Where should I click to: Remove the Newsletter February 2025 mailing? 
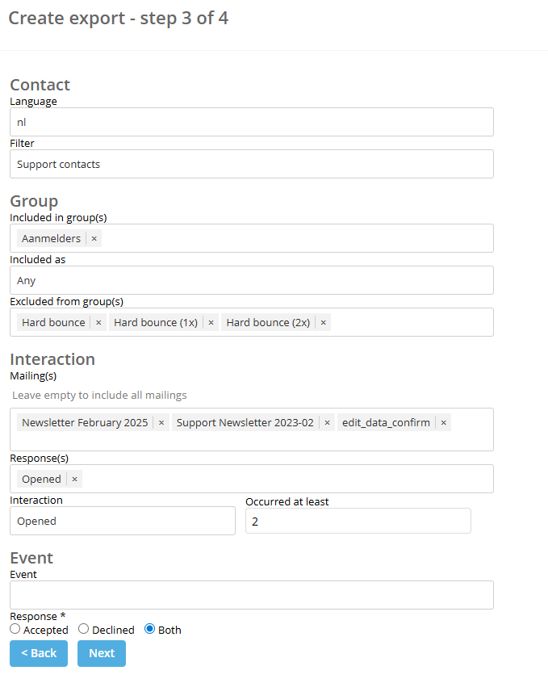pos(161,421)
